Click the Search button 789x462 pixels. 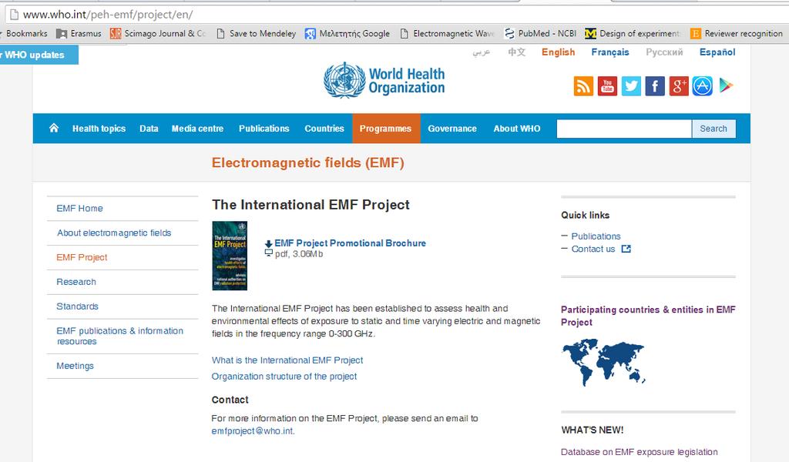point(713,129)
